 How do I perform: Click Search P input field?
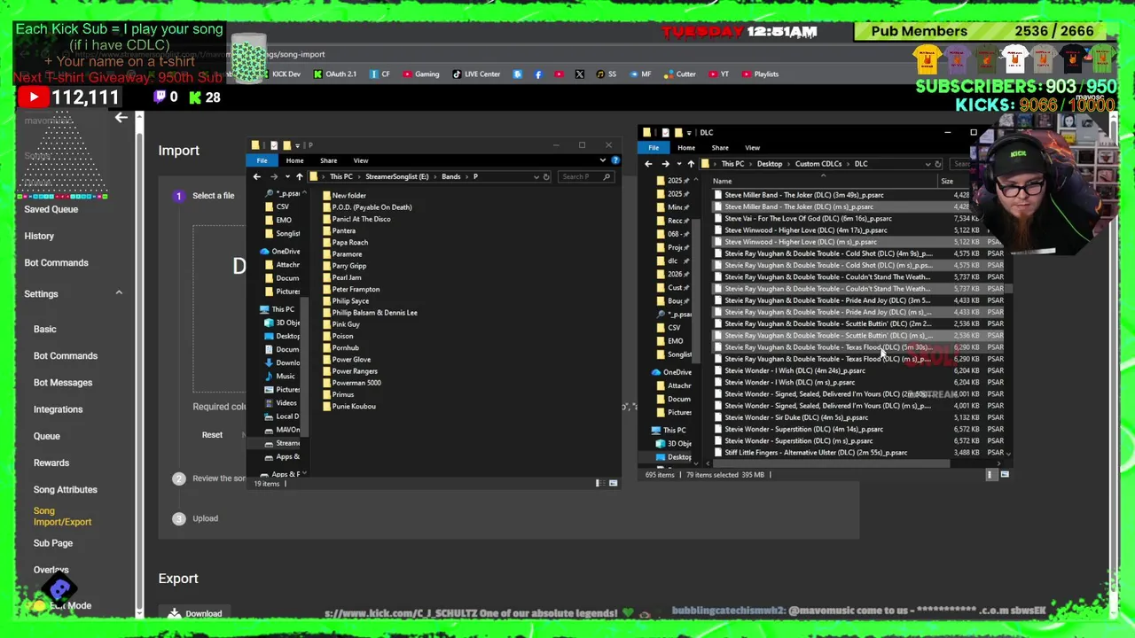pos(585,176)
